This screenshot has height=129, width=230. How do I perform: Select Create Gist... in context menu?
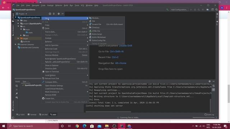pos(65,99)
